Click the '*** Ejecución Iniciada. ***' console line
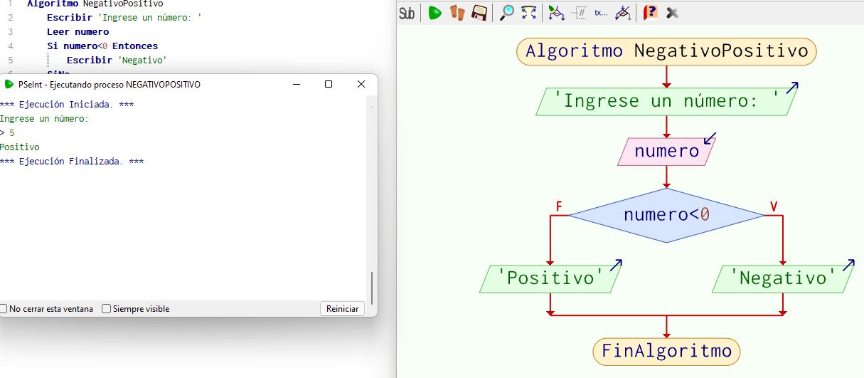 pyautogui.click(x=67, y=105)
